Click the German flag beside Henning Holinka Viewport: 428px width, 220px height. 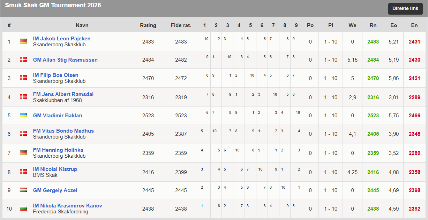pyautogui.click(x=23, y=152)
